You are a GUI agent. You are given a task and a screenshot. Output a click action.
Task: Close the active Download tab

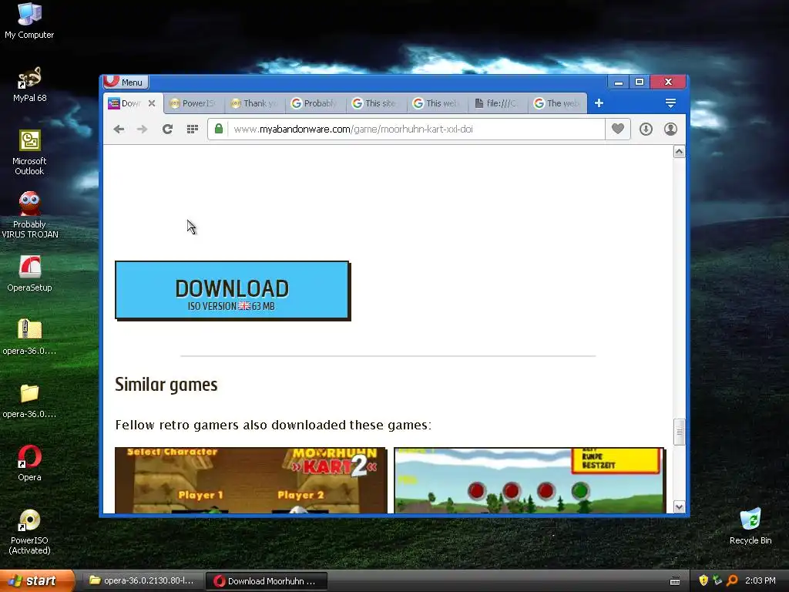[x=152, y=103]
